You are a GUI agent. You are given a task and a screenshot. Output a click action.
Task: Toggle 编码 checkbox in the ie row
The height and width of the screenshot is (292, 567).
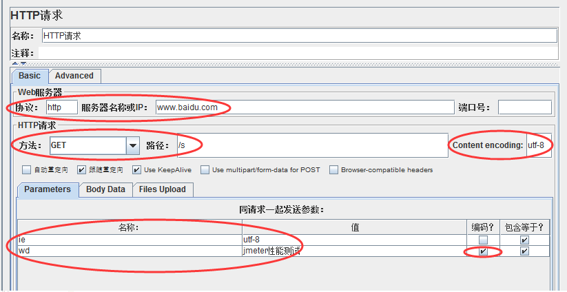[x=483, y=240]
